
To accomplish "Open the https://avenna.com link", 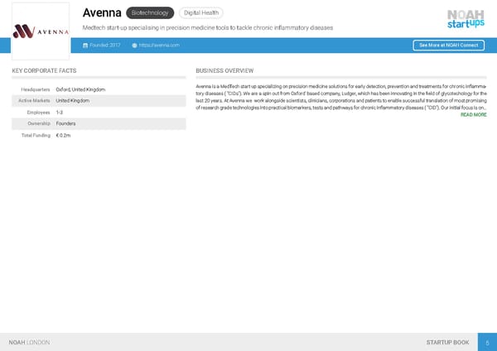I will 159,45.
